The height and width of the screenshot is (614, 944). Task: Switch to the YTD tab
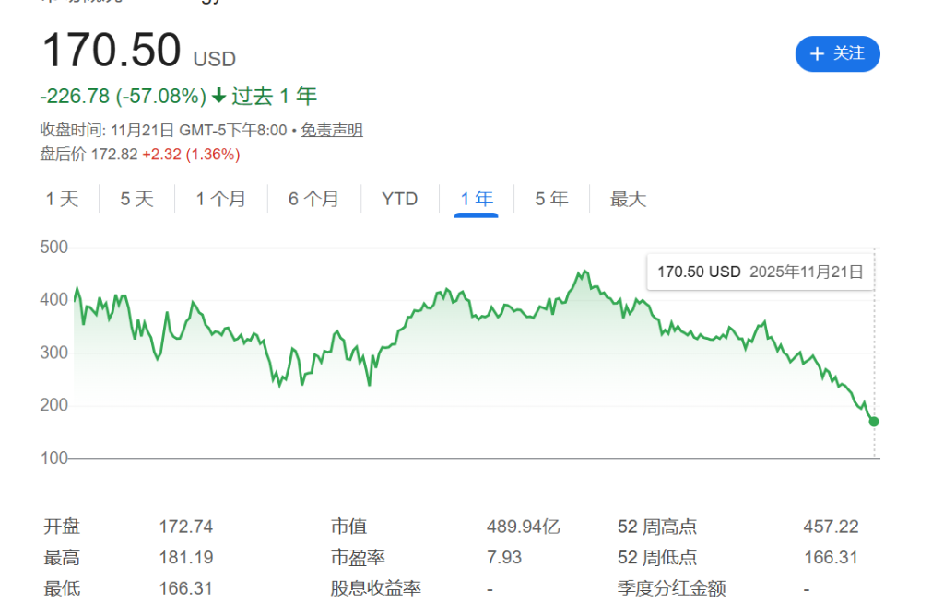point(399,199)
